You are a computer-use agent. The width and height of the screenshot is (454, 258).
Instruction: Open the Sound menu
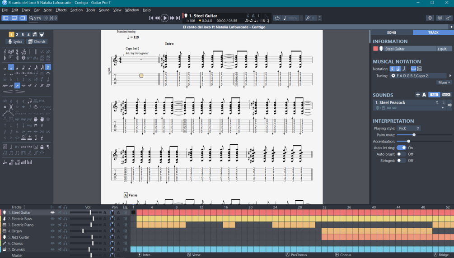[x=104, y=10]
